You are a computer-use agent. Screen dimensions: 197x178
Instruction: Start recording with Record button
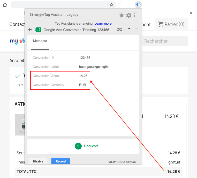tap(61, 161)
